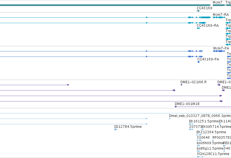
Task: Select the small CG43169 gene arrow glyph
Action: coord(198,11)
